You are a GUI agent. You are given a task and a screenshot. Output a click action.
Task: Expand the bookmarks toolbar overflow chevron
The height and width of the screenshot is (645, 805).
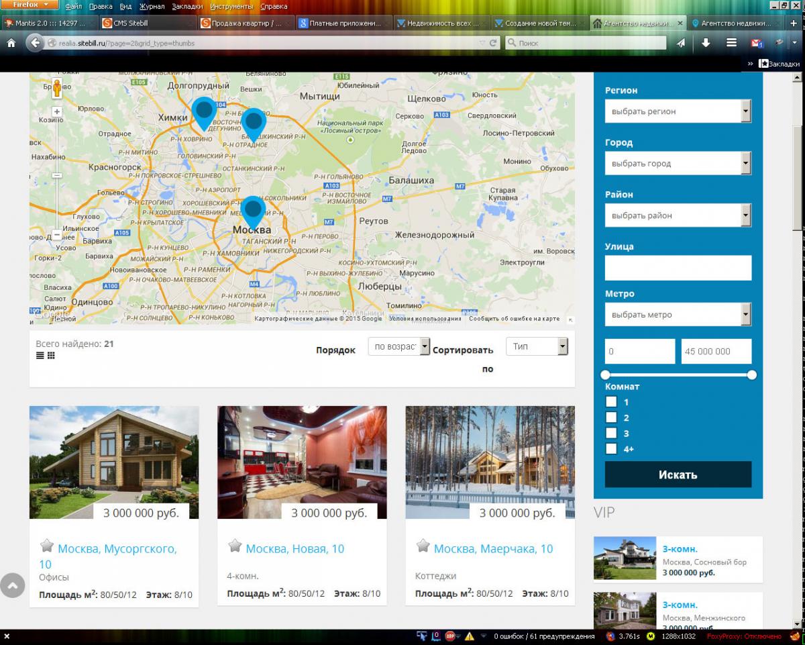(x=751, y=64)
